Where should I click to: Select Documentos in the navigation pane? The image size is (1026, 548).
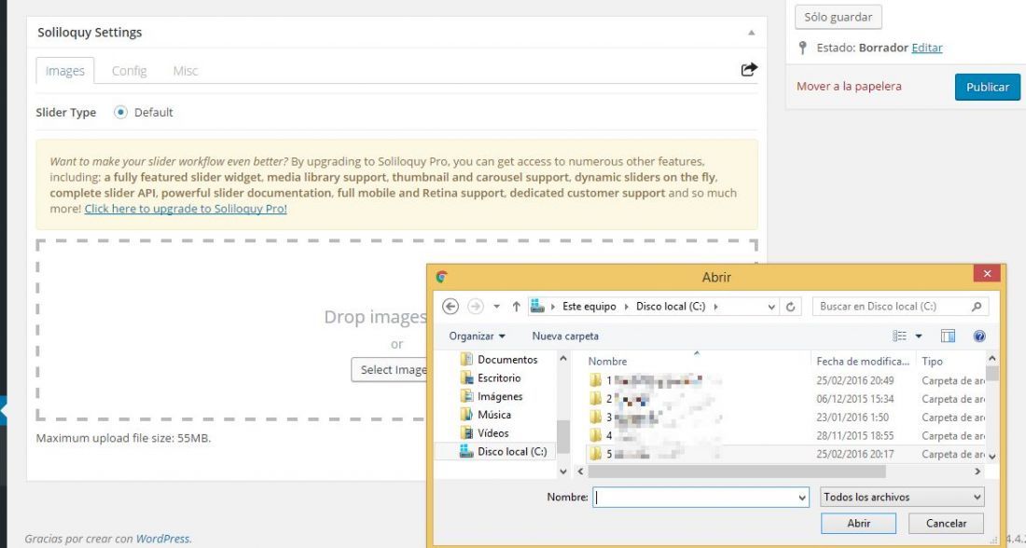[x=499, y=360]
